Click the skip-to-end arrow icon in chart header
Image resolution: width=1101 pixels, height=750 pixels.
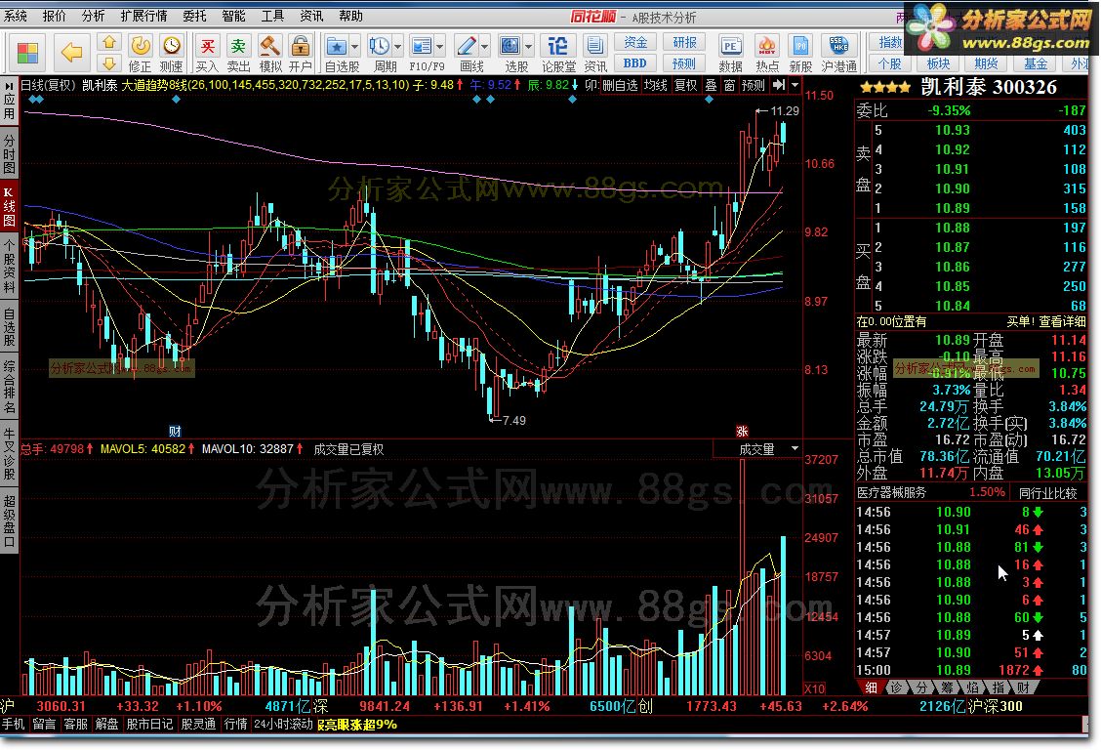pyautogui.click(x=779, y=85)
